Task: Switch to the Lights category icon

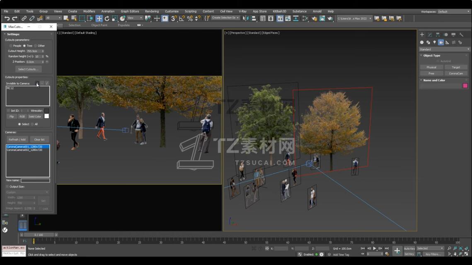Action: [434, 42]
